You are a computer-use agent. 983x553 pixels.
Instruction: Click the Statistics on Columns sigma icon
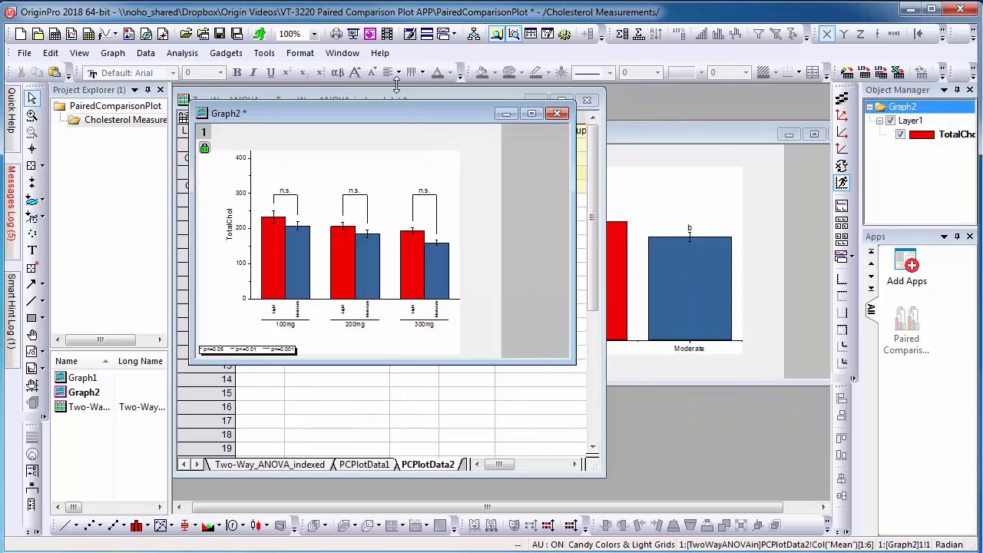tap(622, 34)
